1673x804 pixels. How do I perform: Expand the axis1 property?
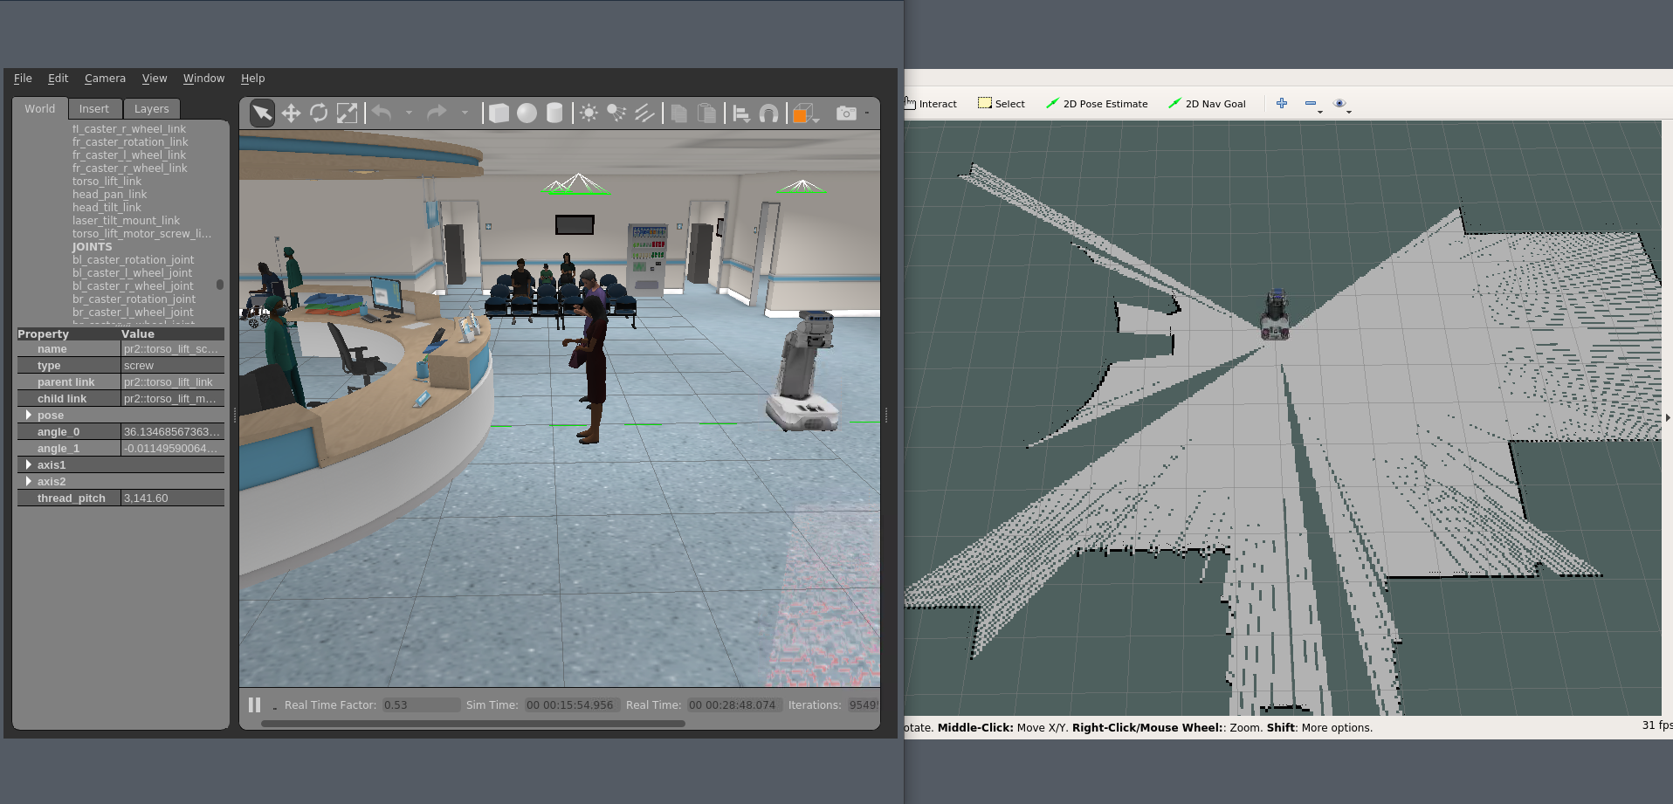click(29, 464)
